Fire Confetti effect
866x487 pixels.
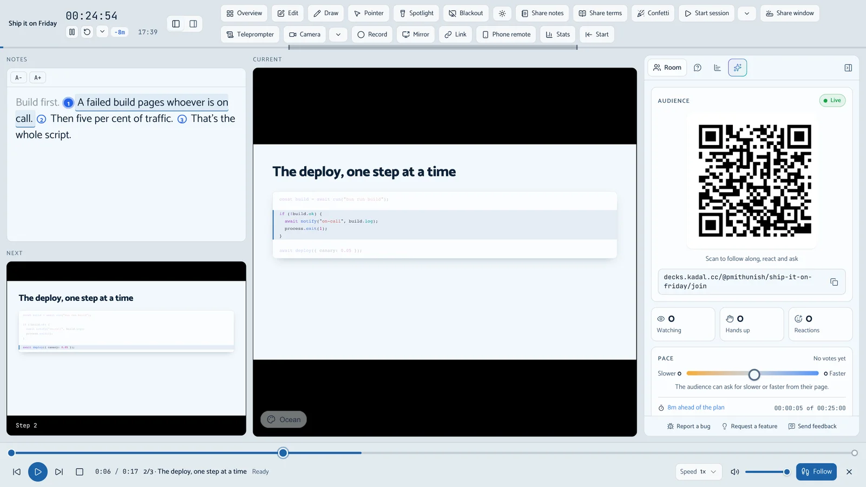pos(653,13)
